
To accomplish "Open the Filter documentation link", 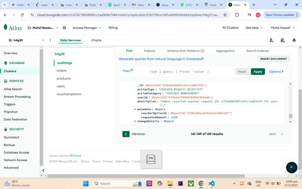I will [128, 71].
